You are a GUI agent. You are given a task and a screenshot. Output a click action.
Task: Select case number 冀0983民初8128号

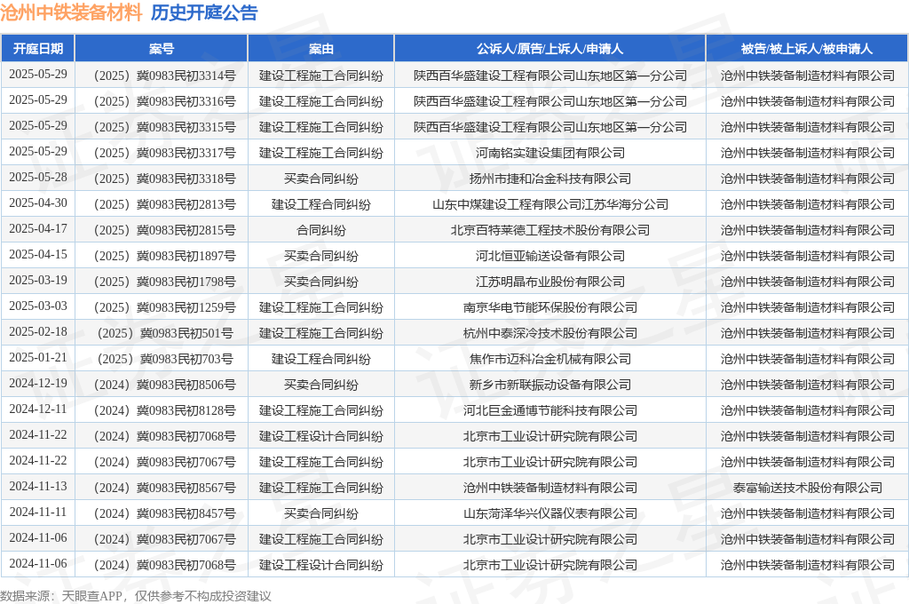[186, 410]
